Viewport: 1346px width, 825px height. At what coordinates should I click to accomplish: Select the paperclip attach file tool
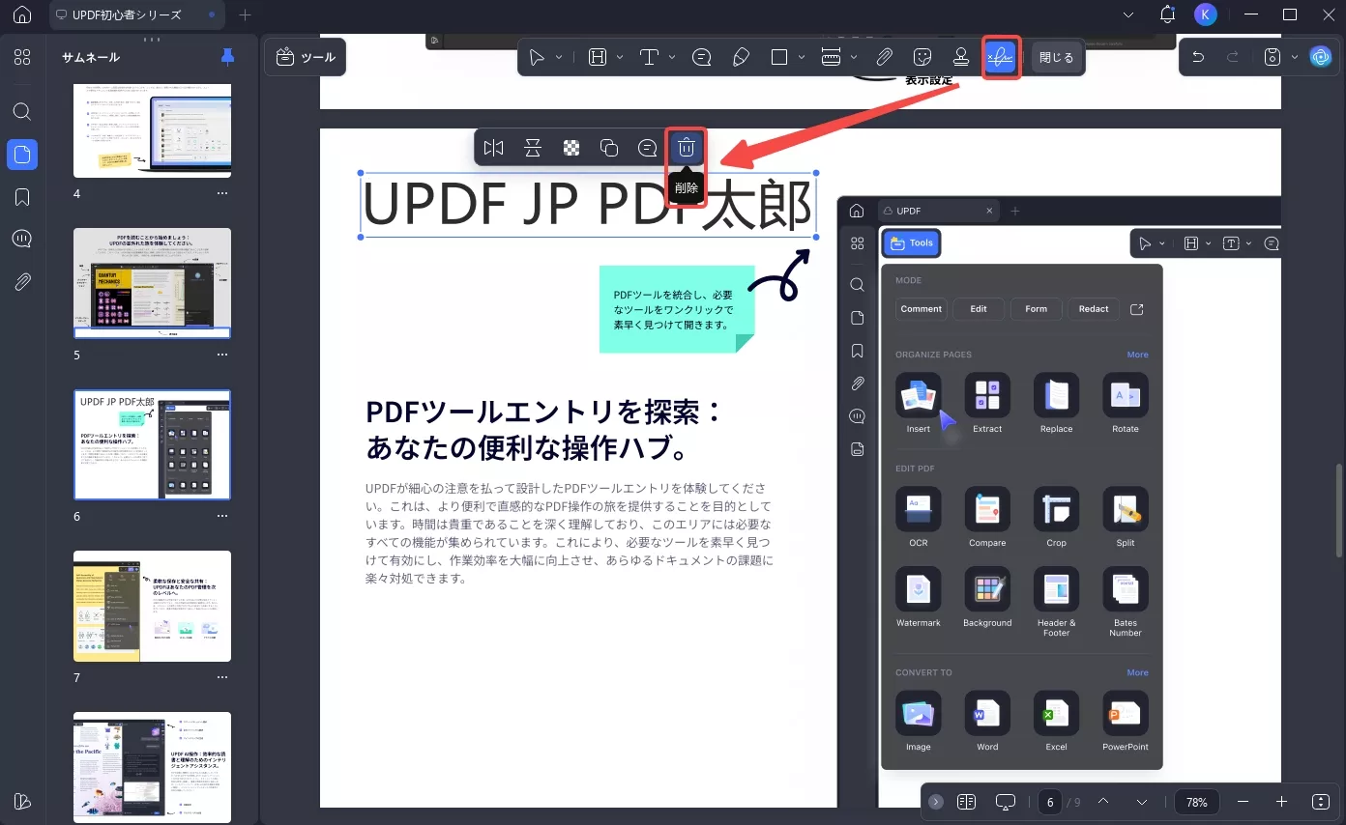[x=884, y=58]
